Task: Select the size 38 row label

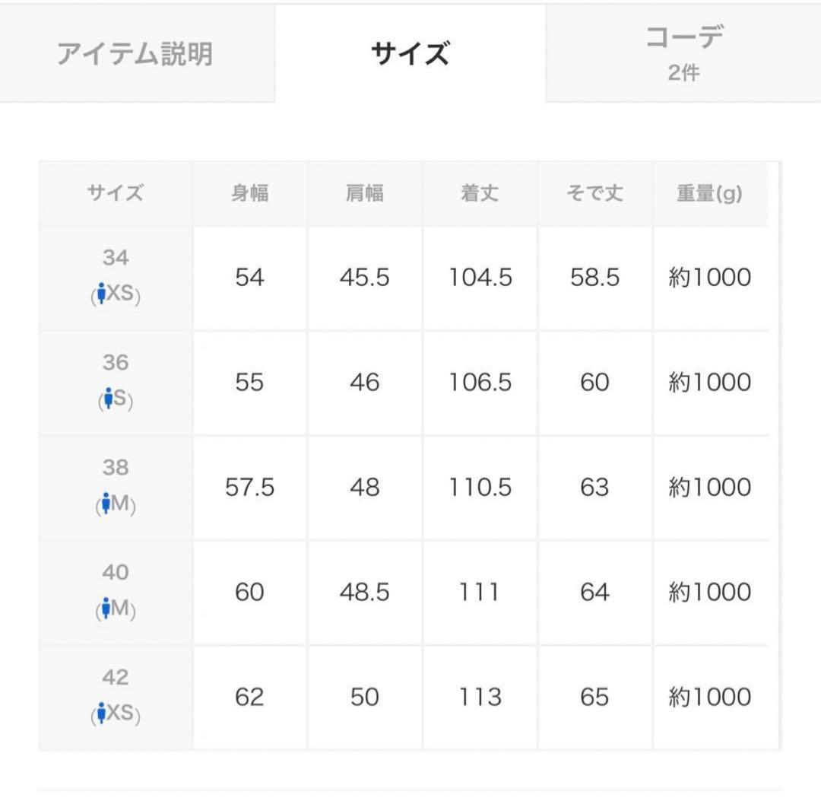Action: point(116,468)
